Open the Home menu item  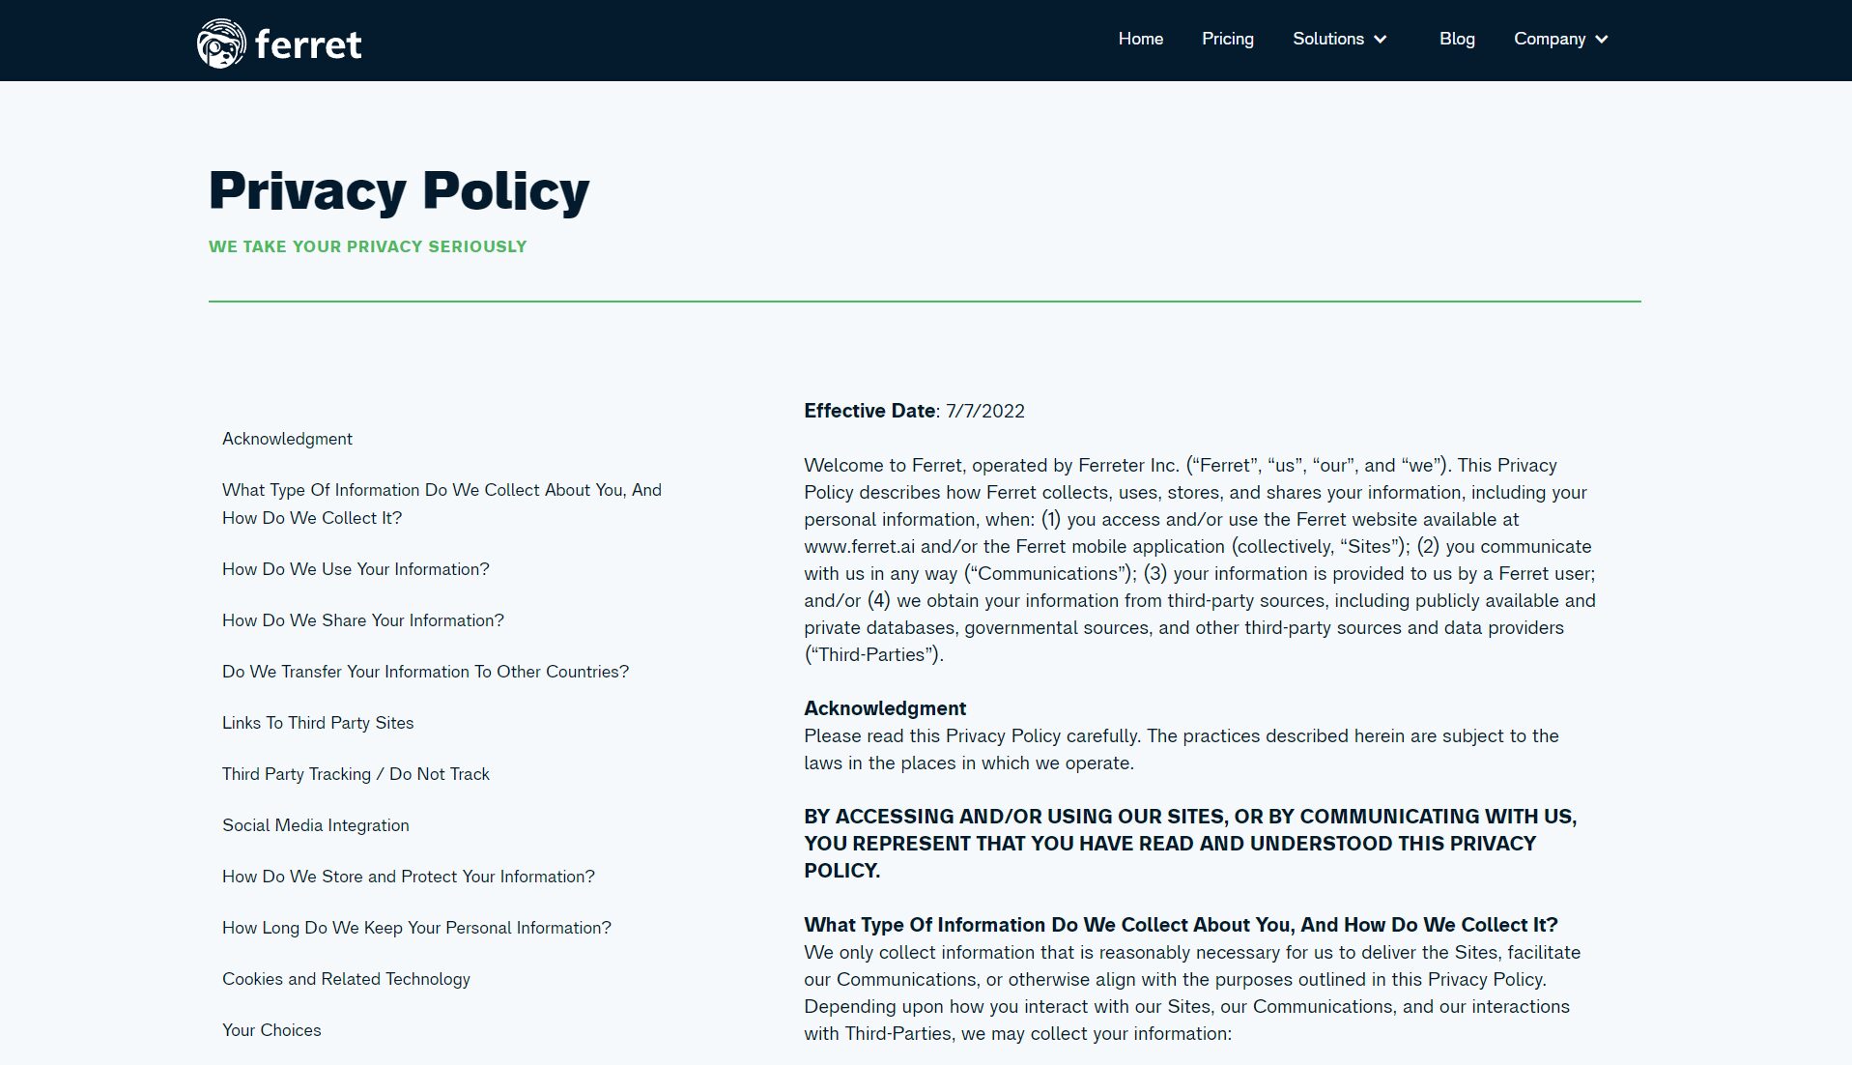click(1140, 39)
